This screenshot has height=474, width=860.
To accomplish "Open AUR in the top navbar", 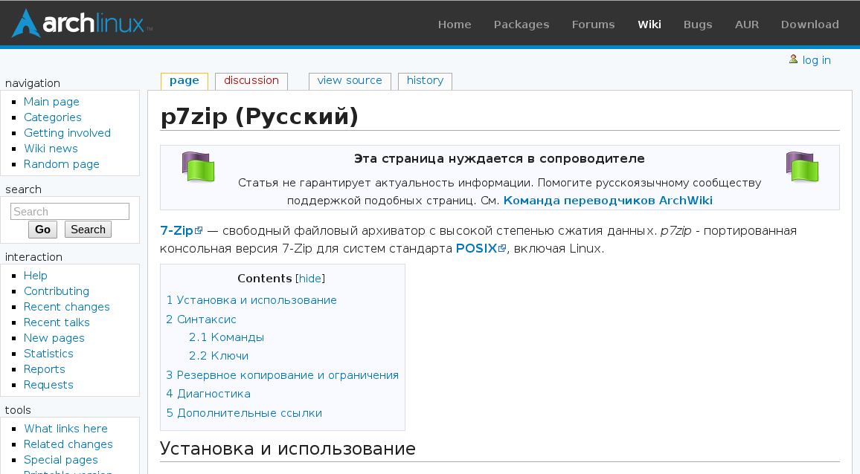I will pos(746,24).
